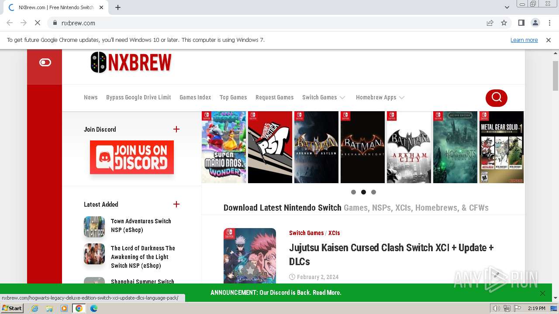Open Top Games menu item
559x314 pixels.
click(x=233, y=97)
